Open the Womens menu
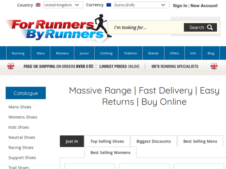Image resolution: width=226 pixels, height=169 pixels. [x=62, y=53]
